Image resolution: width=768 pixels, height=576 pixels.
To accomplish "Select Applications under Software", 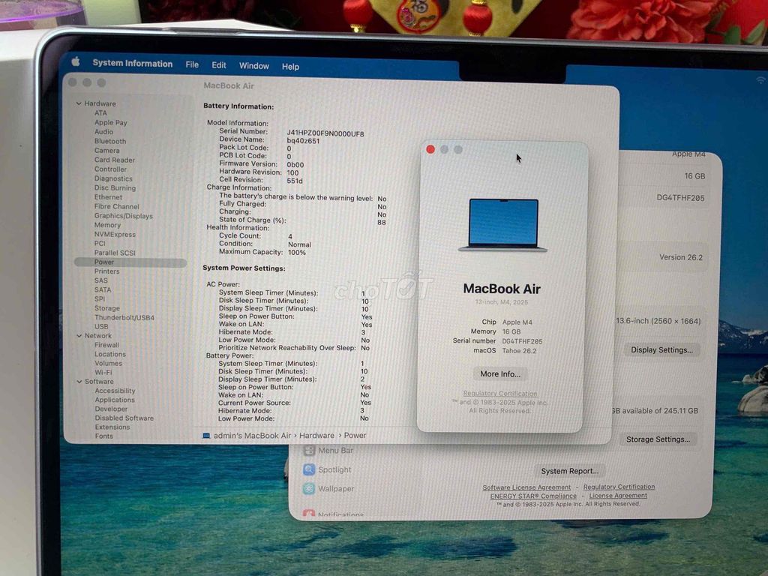I will coord(115,400).
